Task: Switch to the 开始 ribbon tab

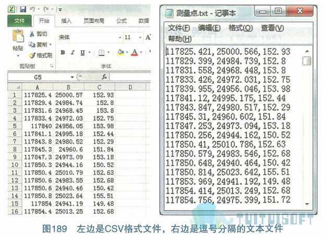Action: point(44,21)
